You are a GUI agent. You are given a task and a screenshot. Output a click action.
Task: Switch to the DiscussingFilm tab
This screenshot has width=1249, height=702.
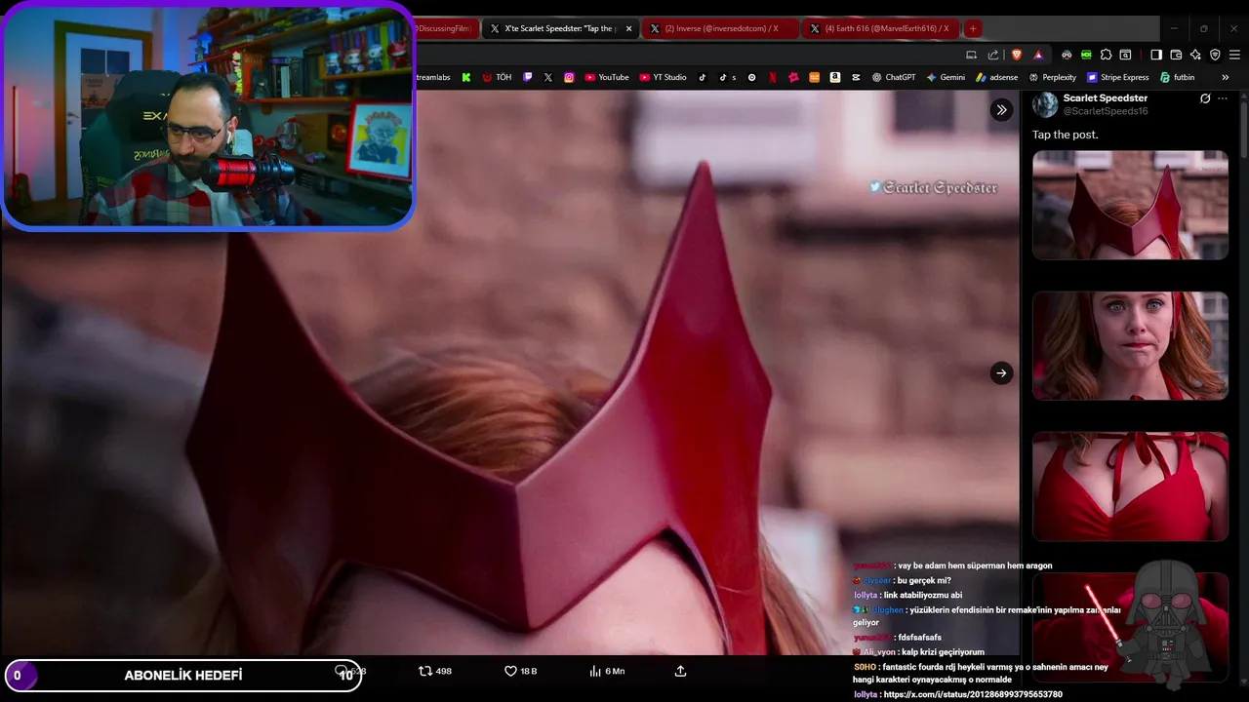[x=446, y=28]
